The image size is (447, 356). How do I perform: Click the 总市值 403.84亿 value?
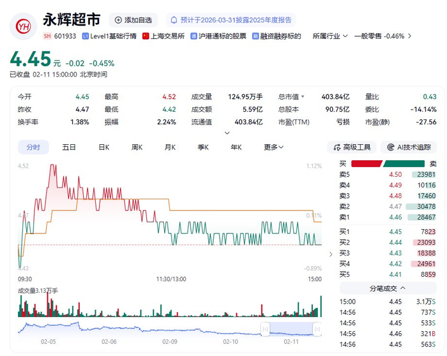335,97
